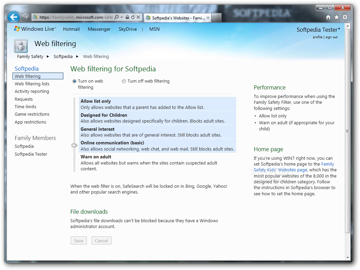Click the Performance heading text

269,88
